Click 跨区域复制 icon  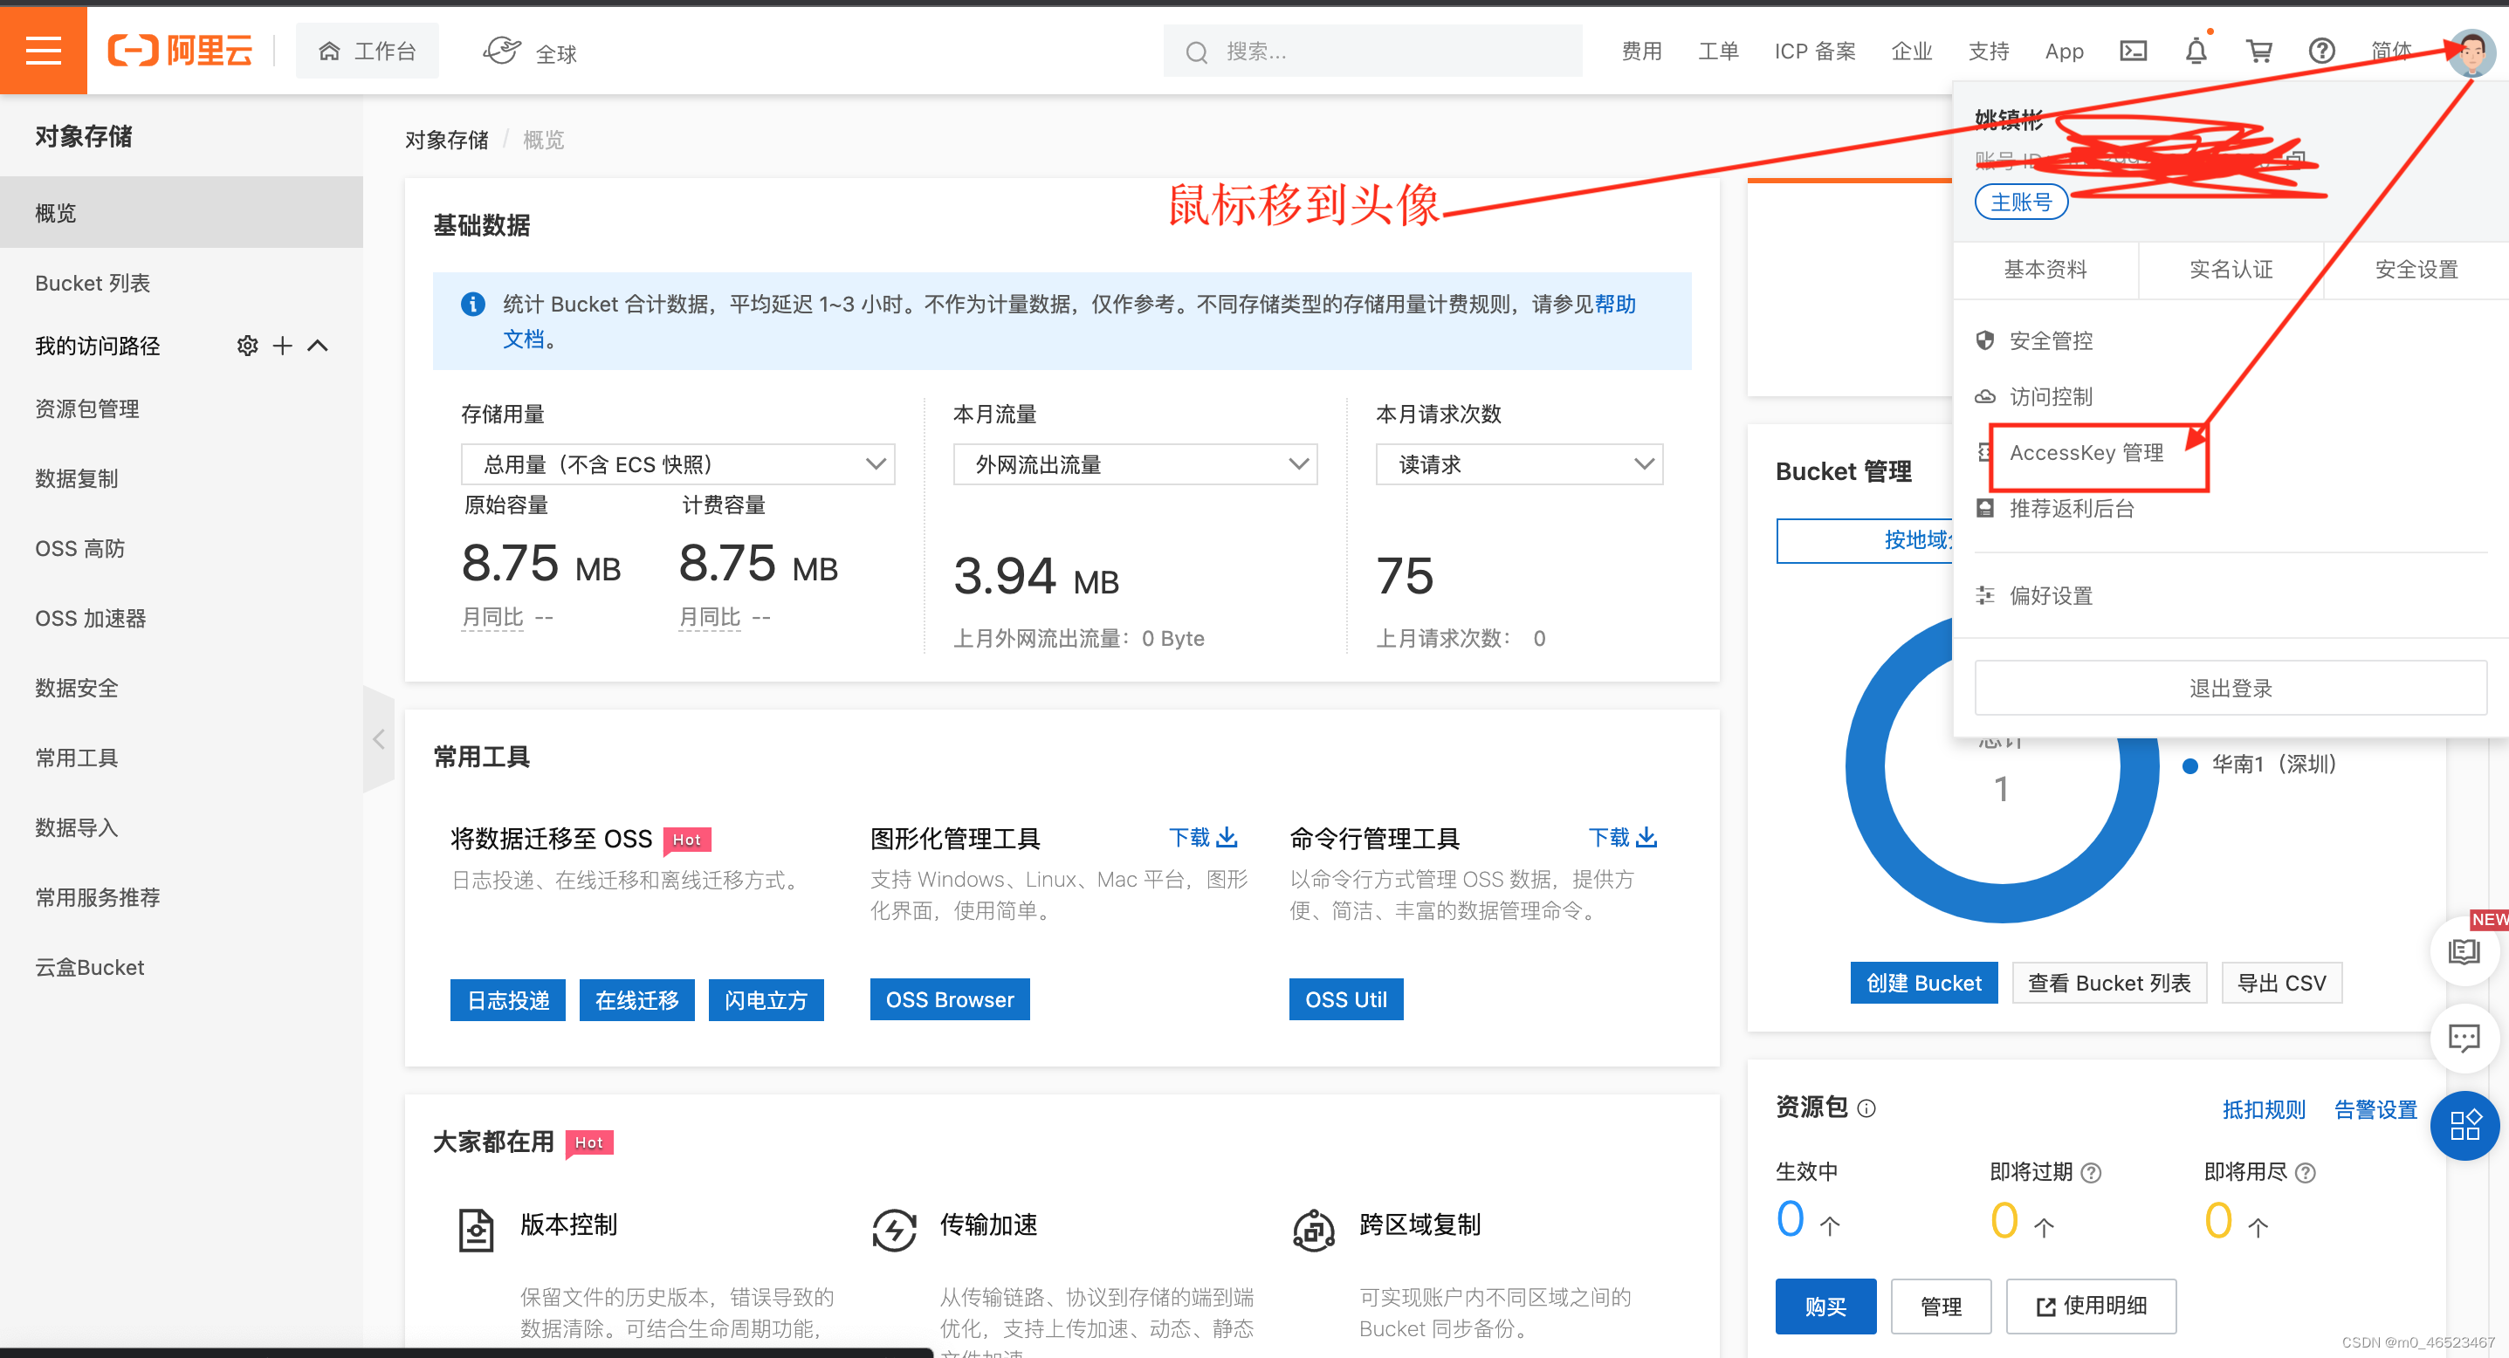click(x=1313, y=1231)
